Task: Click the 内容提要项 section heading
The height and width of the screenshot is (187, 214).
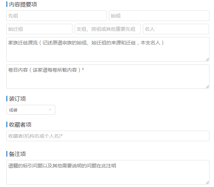Action: coord(23,5)
